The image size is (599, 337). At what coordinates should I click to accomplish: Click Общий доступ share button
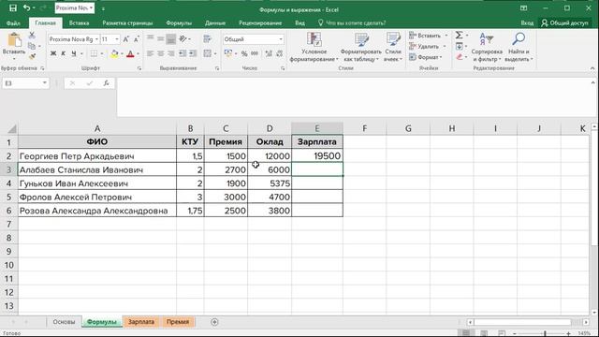coord(565,22)
